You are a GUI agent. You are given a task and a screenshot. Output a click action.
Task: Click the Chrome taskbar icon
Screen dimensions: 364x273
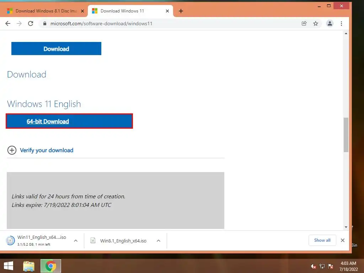click(x=51, y=266)
